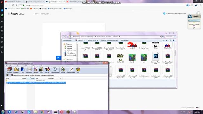Click the Explorer back navigation arrow
Image resolution: width=203 pixels, height=114 pixels.
(x=63, y=37)
